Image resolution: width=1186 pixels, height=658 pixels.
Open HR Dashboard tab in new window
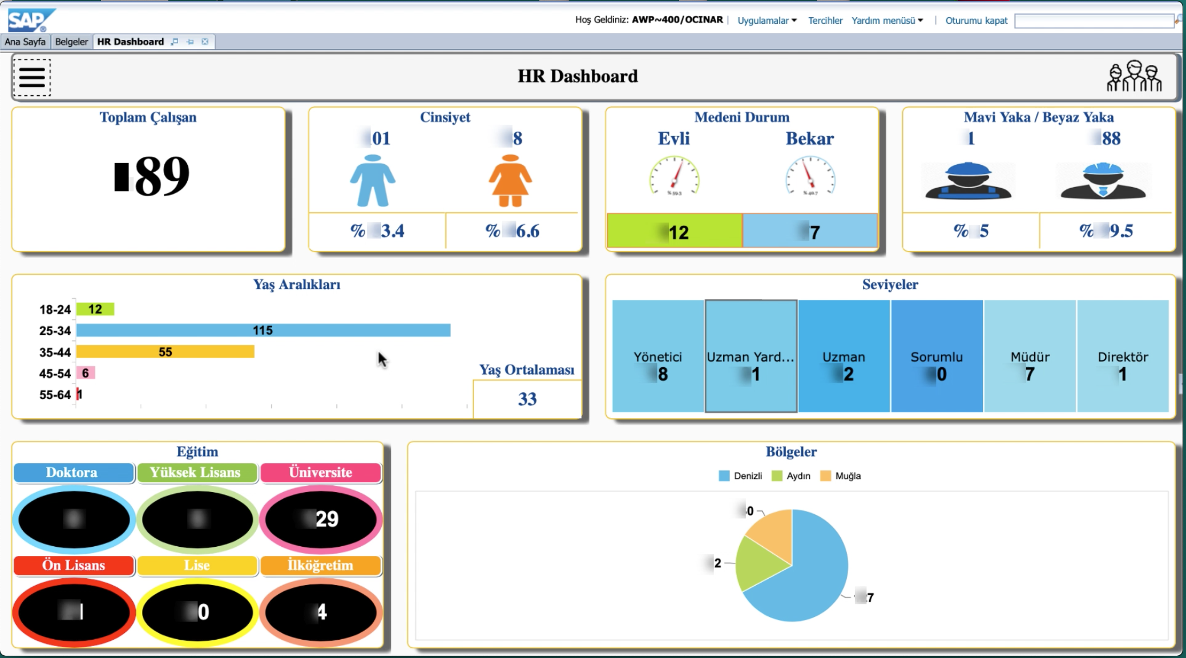[175, 42]
